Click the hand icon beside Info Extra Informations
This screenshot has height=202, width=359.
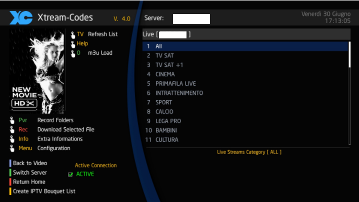(12, 139)
